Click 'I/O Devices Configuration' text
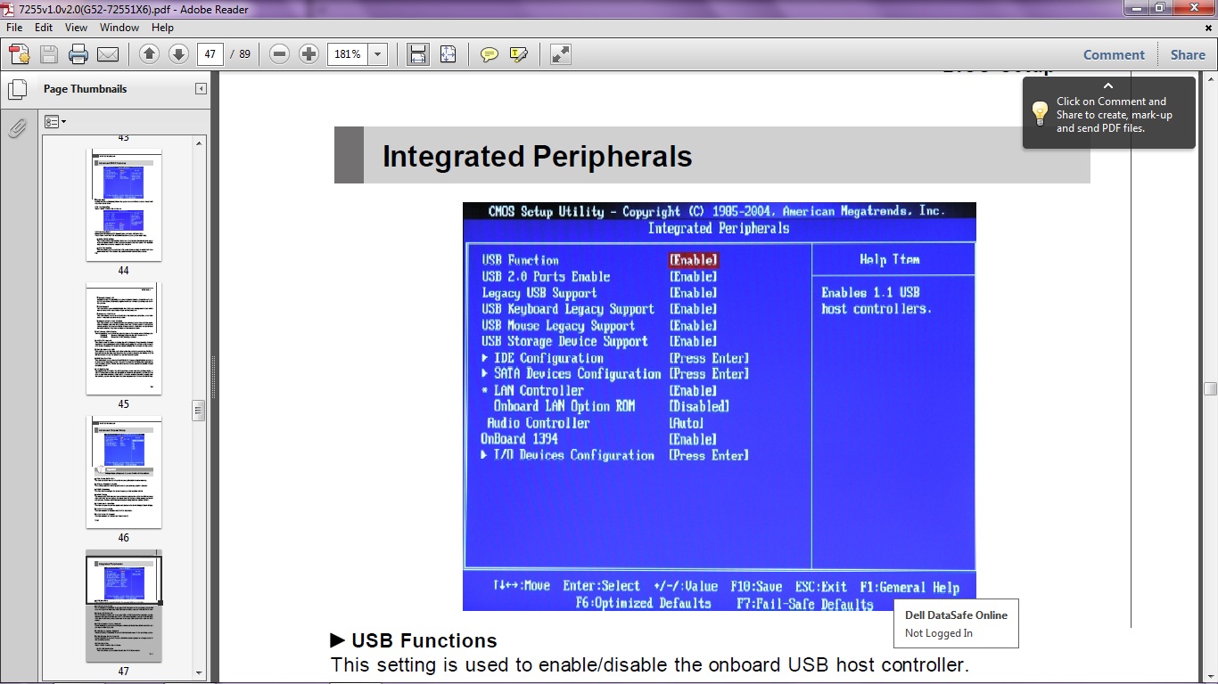Viewport: 1218px width, 684px height. tap(574, 455)
